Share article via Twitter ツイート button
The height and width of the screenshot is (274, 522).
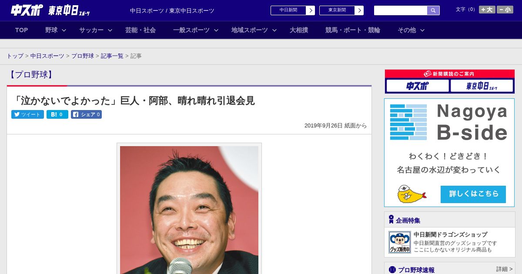[x=27, y=114]
